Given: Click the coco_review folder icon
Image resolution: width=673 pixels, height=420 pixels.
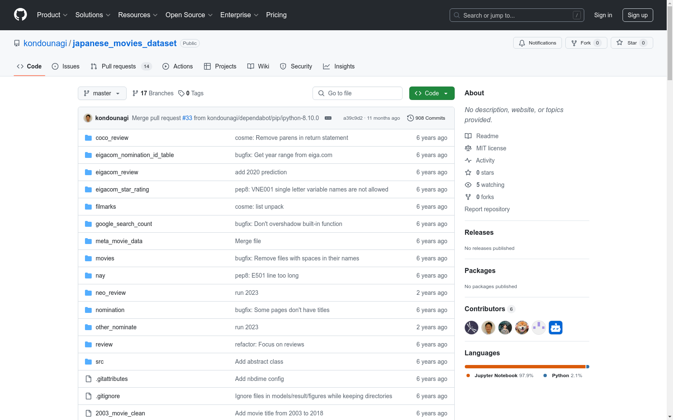Looking at the screenshot, I should tap(88, 138).
